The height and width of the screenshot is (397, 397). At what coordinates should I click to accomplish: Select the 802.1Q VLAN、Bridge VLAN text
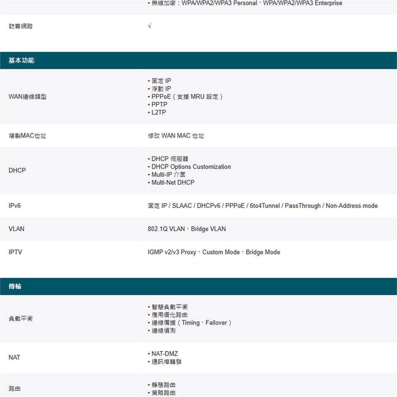[x=187, y=229]
